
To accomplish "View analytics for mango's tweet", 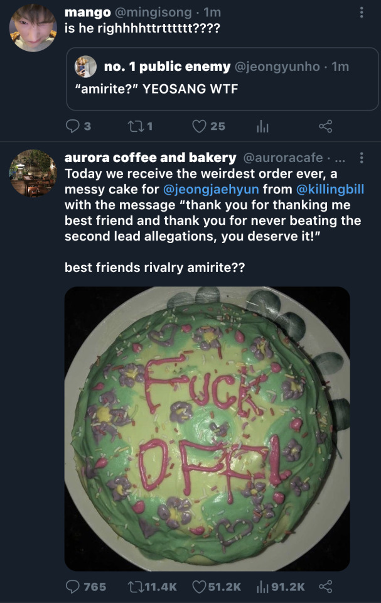I will tap(262, 126).
